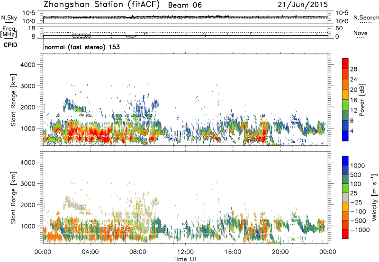Click the '12:00' time axis tick label
379x262 pixels.
point(185,252)
